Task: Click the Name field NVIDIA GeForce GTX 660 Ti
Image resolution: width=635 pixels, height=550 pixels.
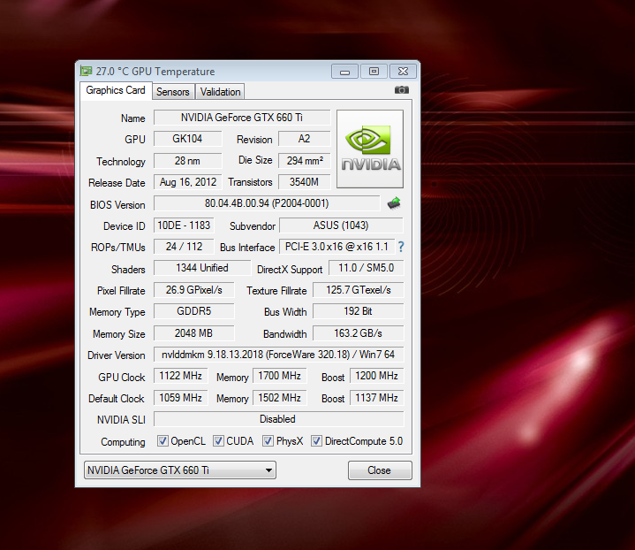Action: coord(242,118)
